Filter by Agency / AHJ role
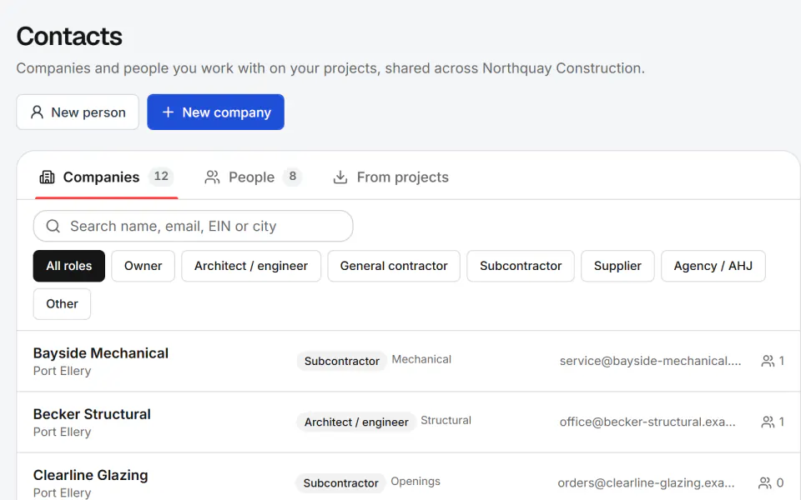Image resolution: width=801 pixels, height=500 pixels. pos(713,266)
